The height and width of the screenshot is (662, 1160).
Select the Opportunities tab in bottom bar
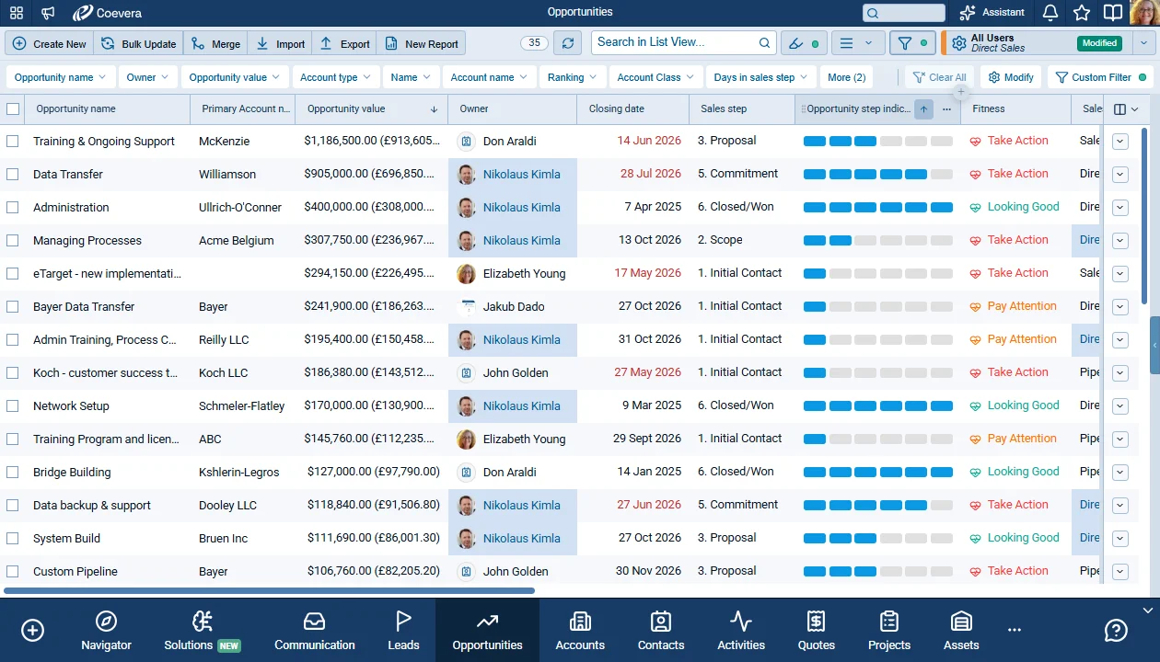coord(487,631)
